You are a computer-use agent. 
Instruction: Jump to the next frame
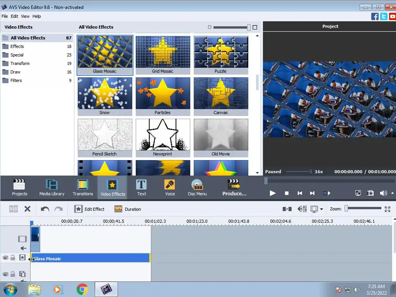pyautogui.click(x=312, y=193)
